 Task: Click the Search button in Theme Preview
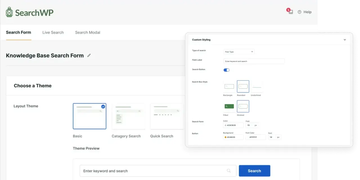point(255,171)
